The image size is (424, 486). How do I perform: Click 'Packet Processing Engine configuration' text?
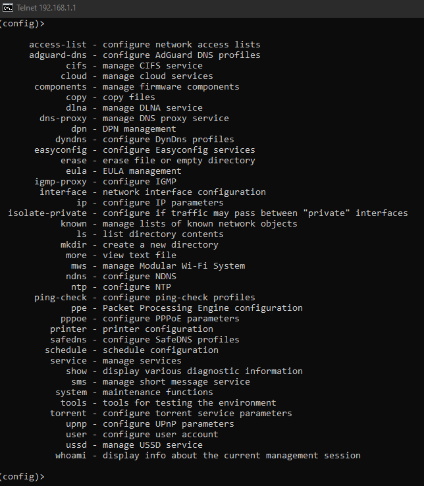tap(203, 308)
